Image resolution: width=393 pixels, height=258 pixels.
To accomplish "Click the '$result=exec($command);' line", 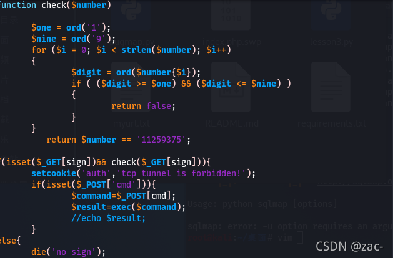I will coord(128,207).
